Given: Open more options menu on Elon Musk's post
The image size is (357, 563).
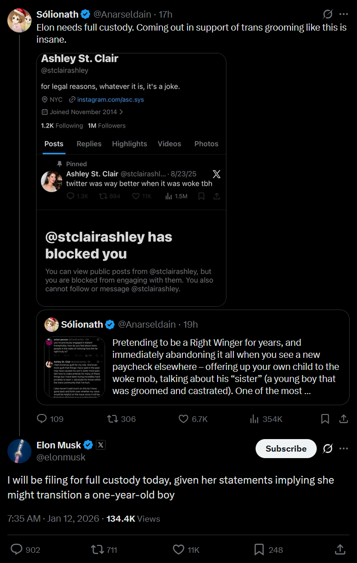Looking at the screenshot, I should [343, 449].
